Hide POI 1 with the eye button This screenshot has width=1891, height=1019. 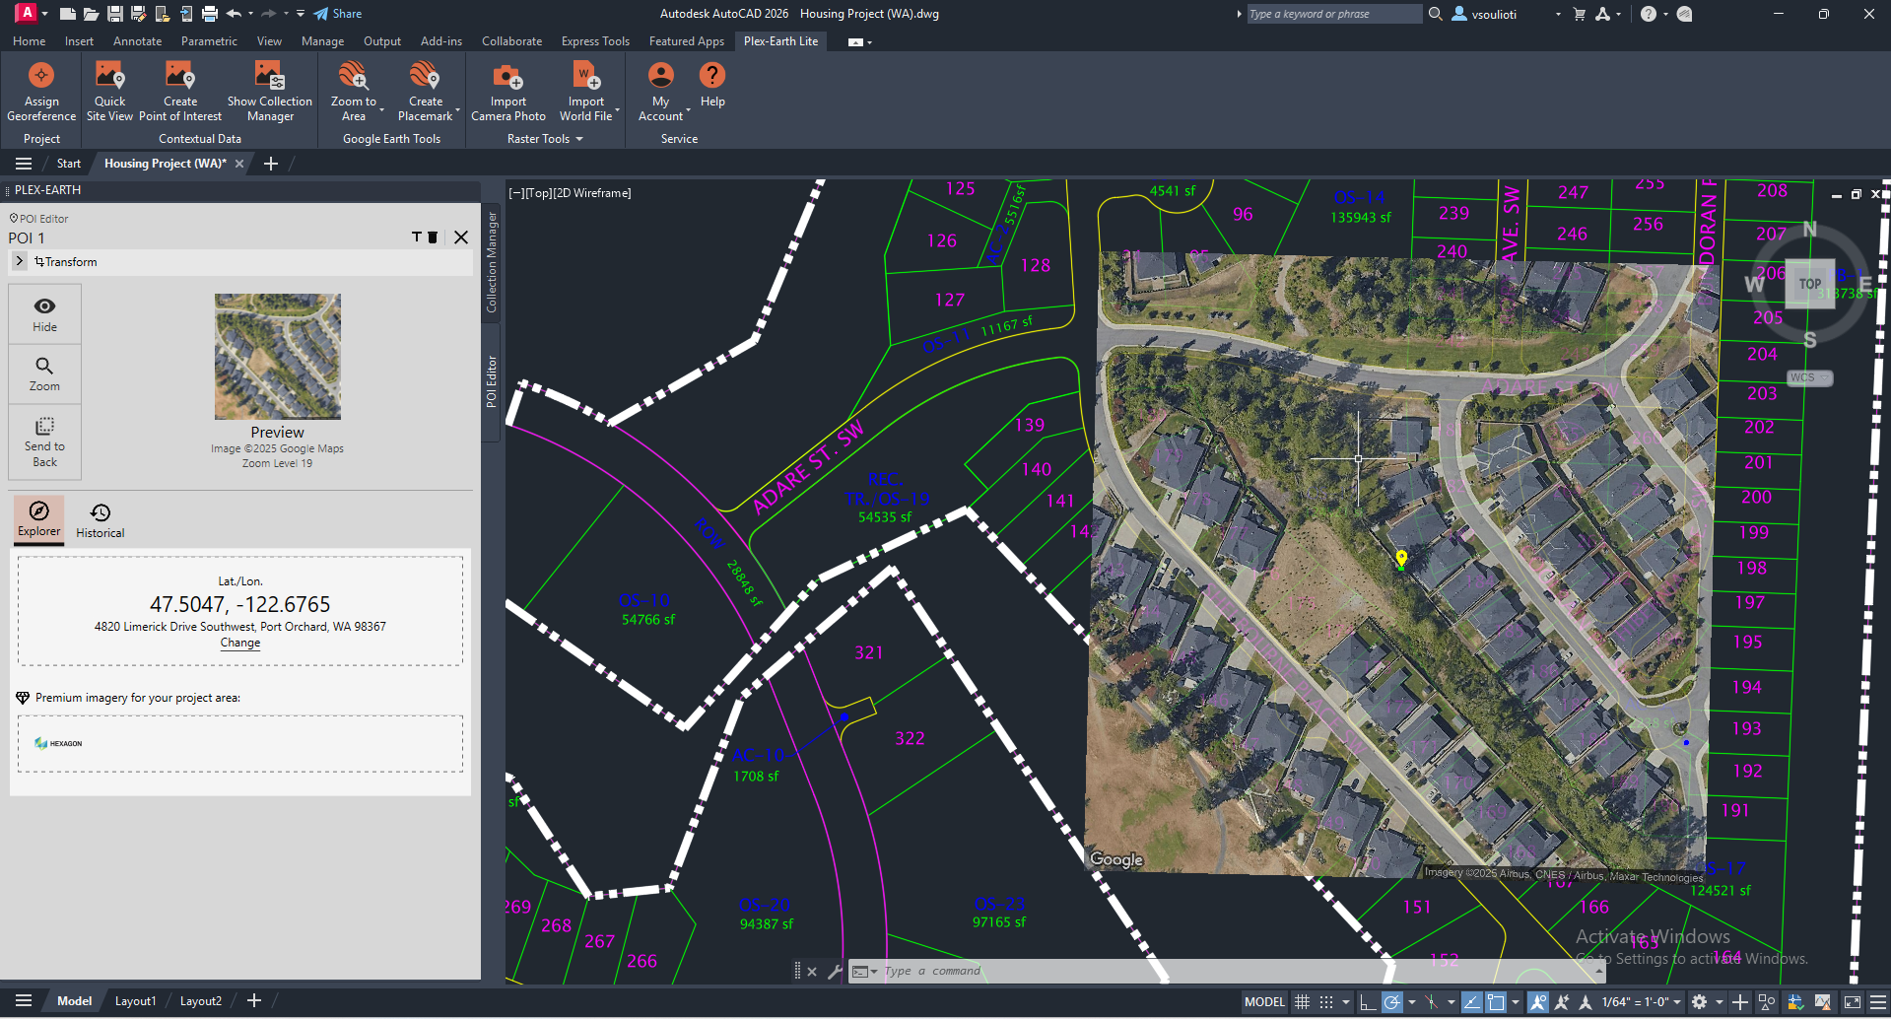[44, 314]
